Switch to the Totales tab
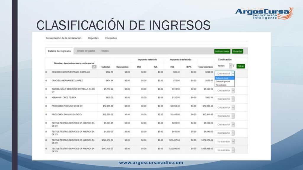The height and width of the screenshot is (170, 303). 105,51
